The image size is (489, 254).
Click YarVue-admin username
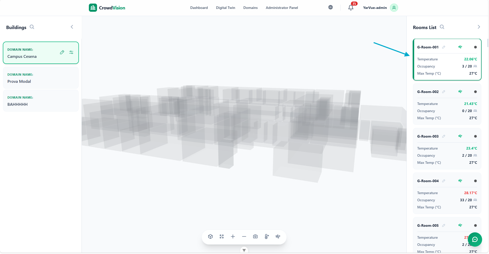[x=375, y=8]
